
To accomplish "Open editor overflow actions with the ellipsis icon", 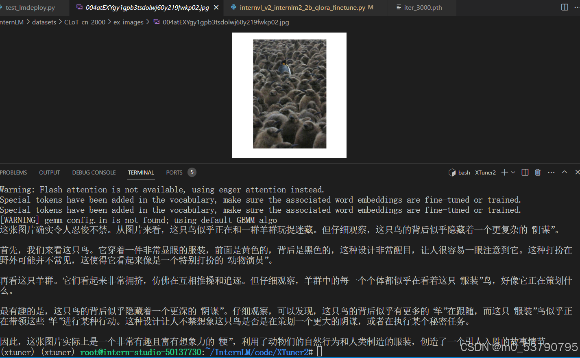I will (x=577, y=7).
